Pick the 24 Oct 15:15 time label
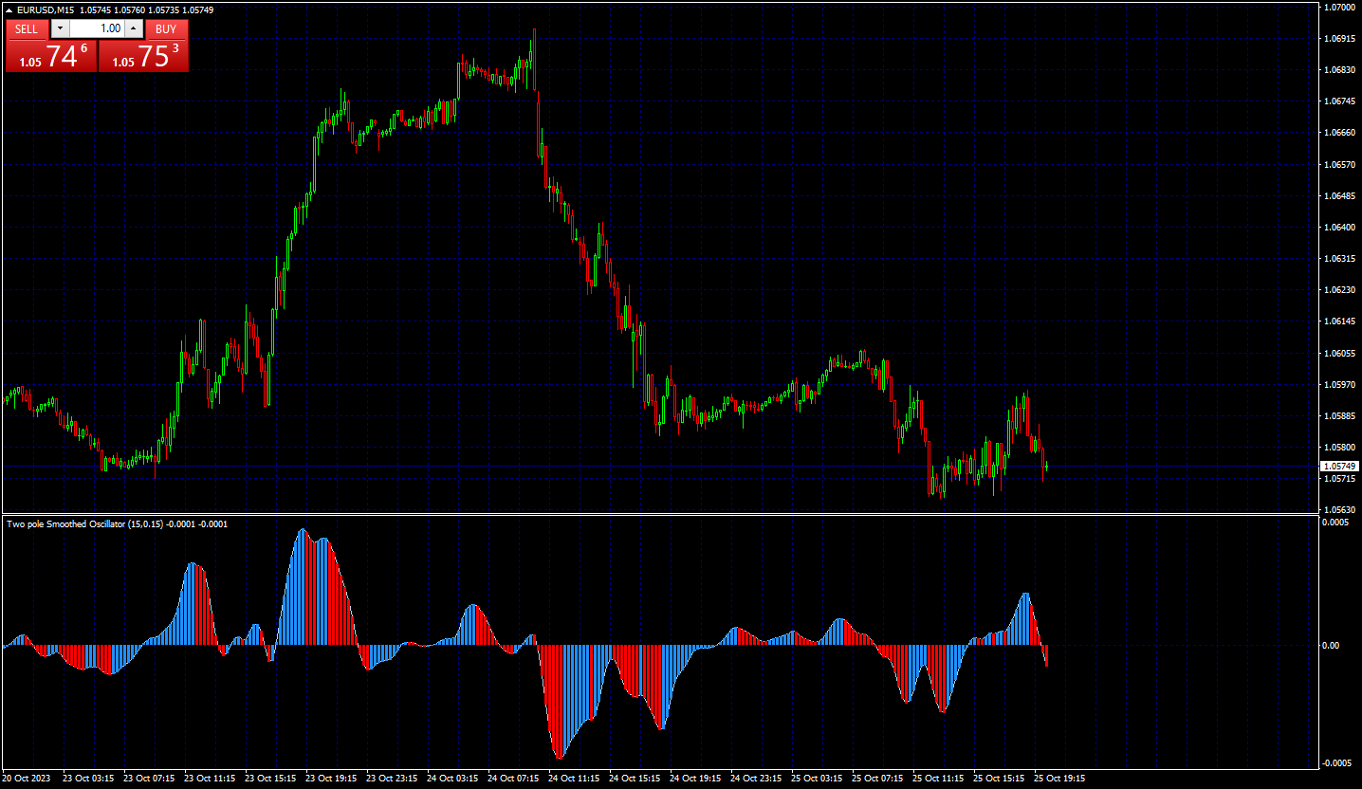Viewport: 1362px width, 789px height. click(635, 779)
